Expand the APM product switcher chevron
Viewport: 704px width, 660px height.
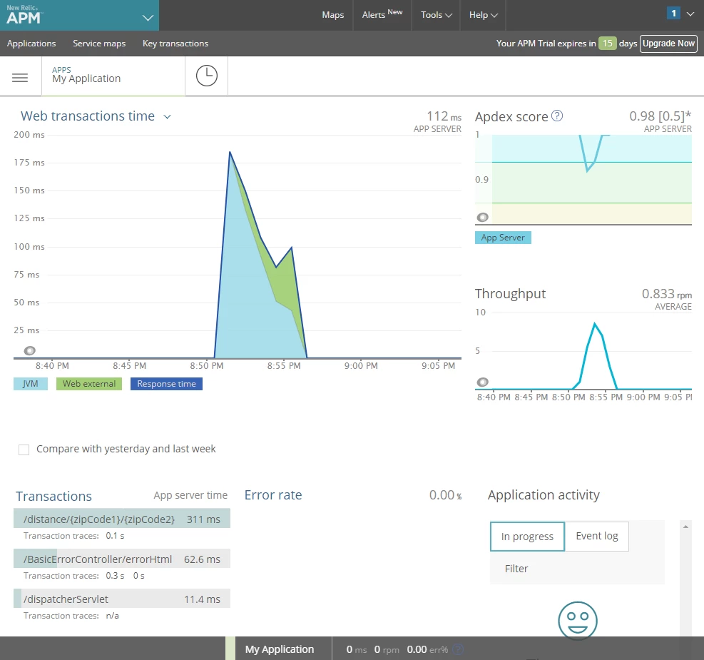click(x=148, y=18)
